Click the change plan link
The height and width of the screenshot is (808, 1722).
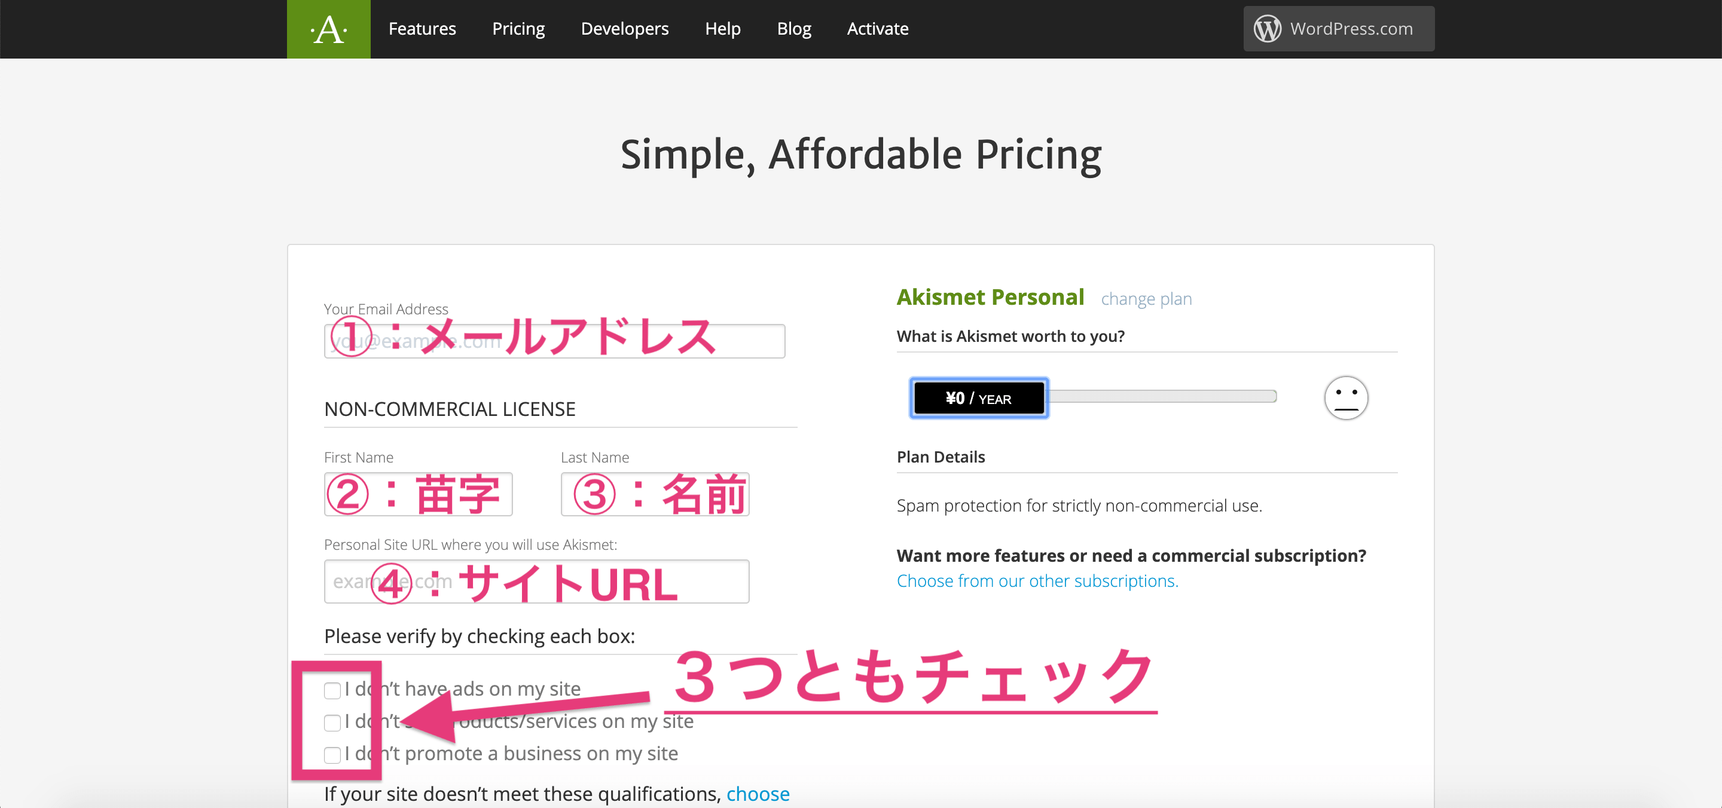pyautogui.click(x=1146, y=299)
